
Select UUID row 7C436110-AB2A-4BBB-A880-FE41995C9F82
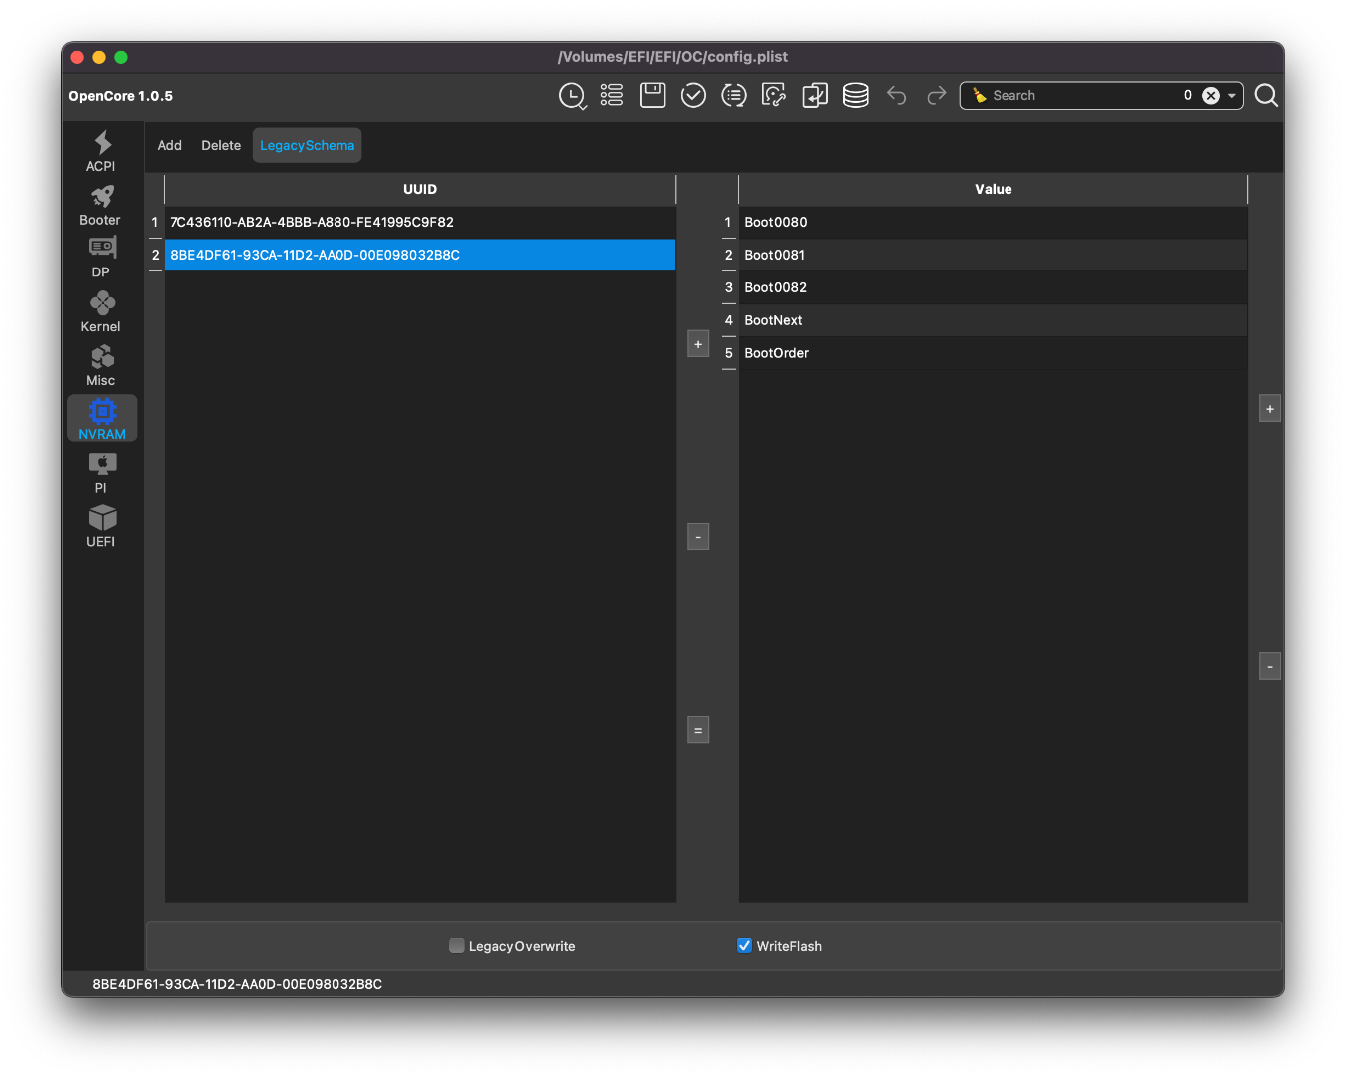[312, 222]
